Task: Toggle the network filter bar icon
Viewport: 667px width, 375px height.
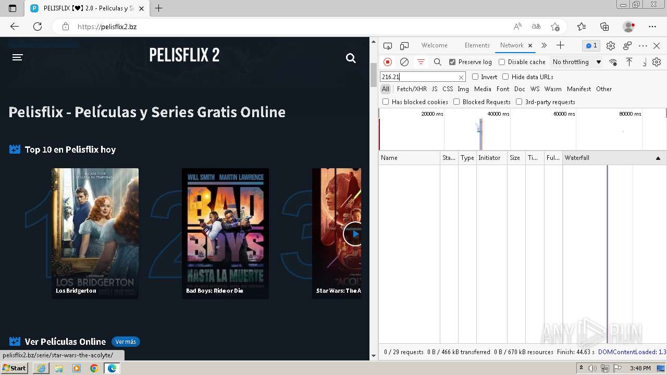Action: 421,62
